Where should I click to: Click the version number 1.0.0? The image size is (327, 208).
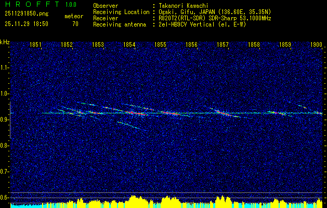click(71, 5)
